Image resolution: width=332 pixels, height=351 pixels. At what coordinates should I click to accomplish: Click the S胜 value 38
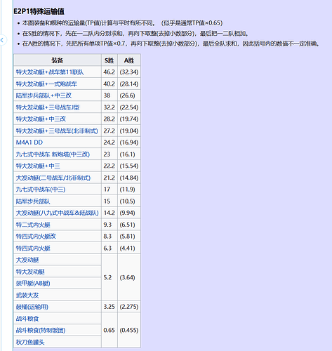point(107,95)
